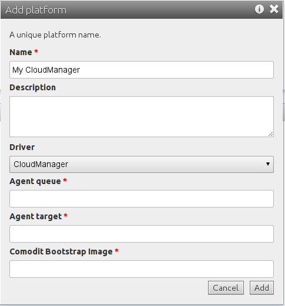Click inside the Description text area
This screenshot has width=285, height=306.
click(142, 117)
